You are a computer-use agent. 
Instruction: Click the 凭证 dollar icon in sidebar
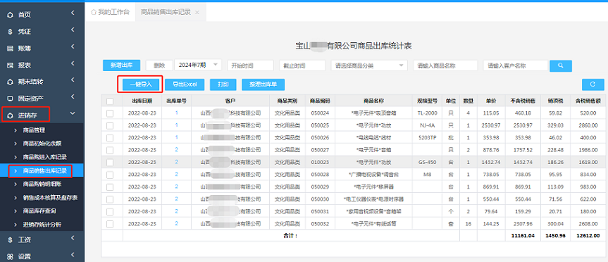11,32
